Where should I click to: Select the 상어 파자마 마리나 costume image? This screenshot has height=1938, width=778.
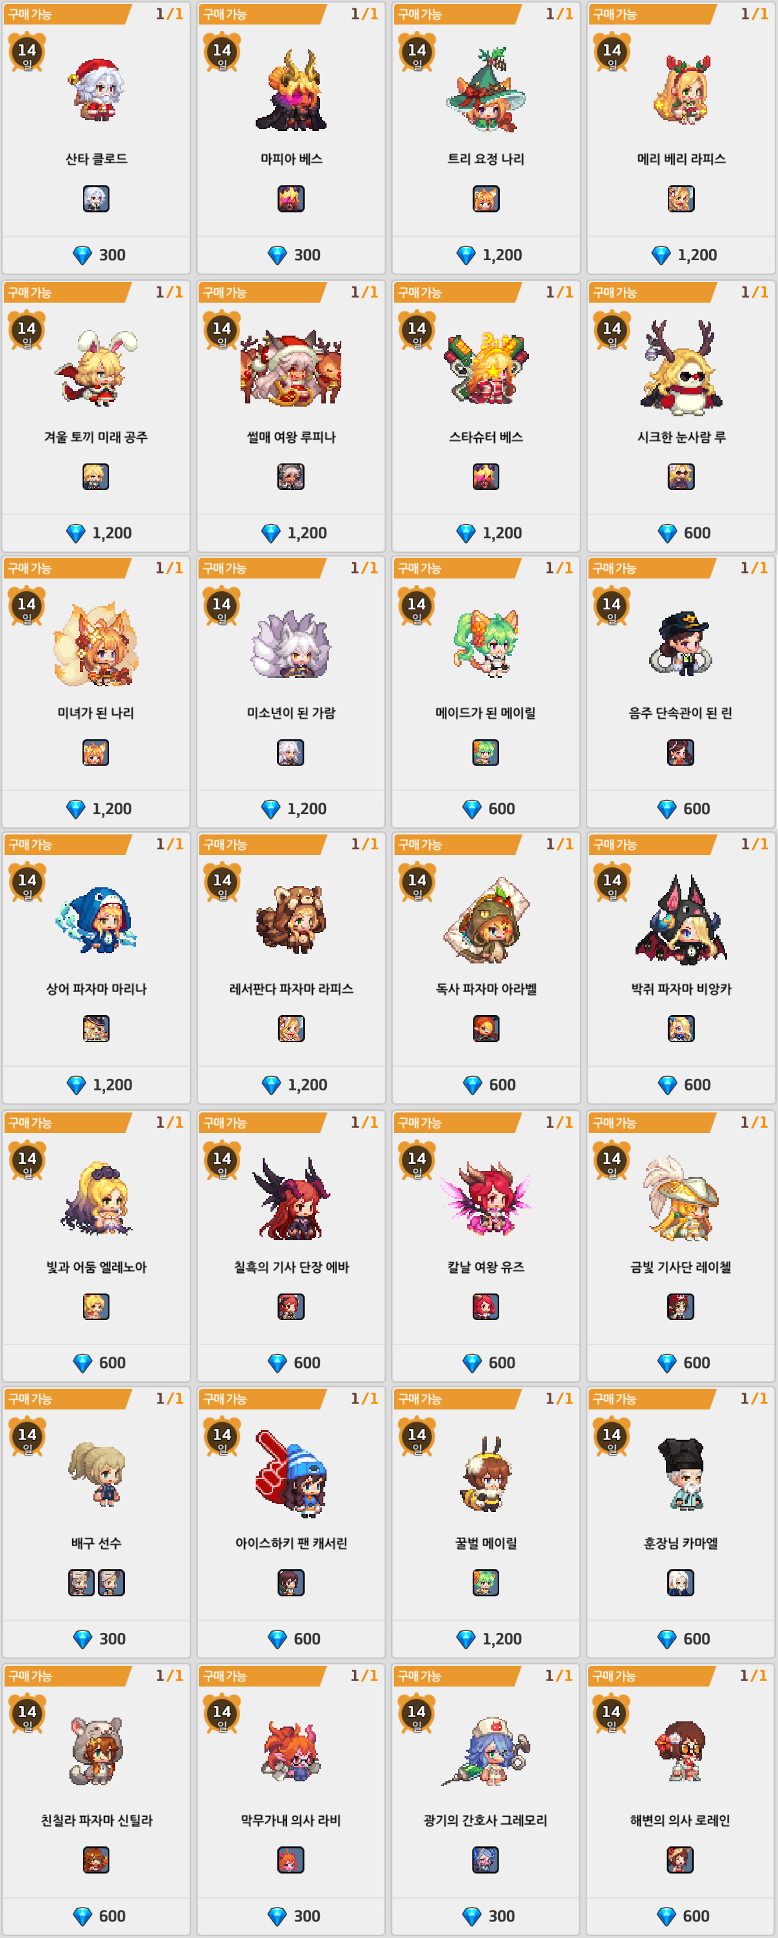coord(96,919)
